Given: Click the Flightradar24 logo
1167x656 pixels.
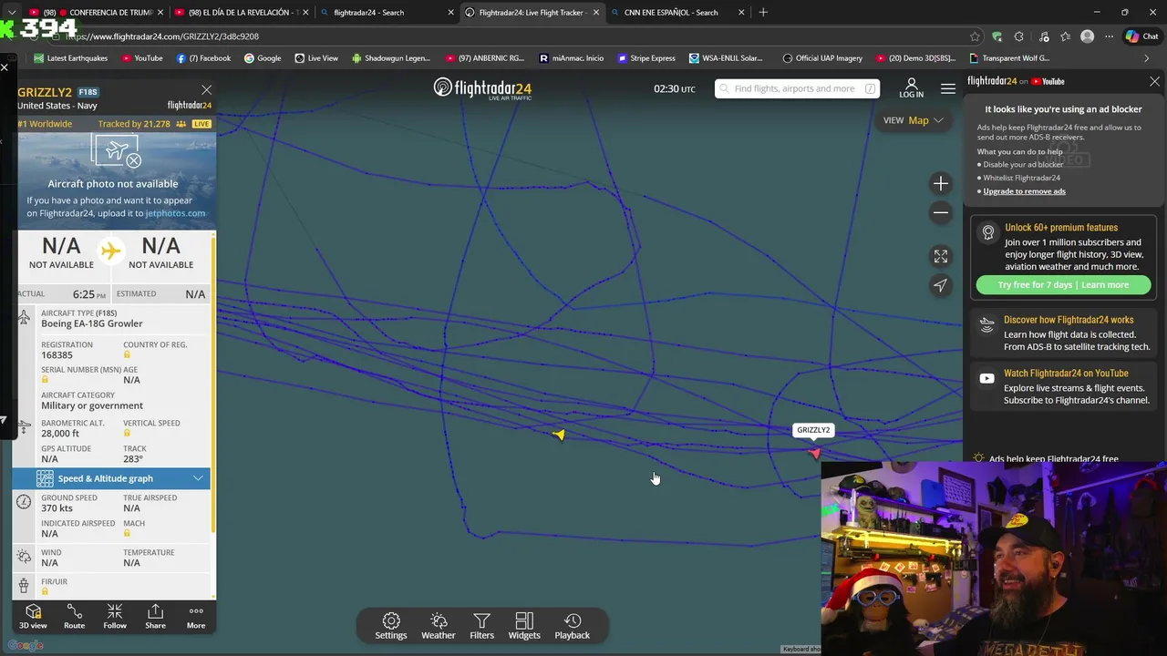Looking at the screenshot, I should point(482,88).
